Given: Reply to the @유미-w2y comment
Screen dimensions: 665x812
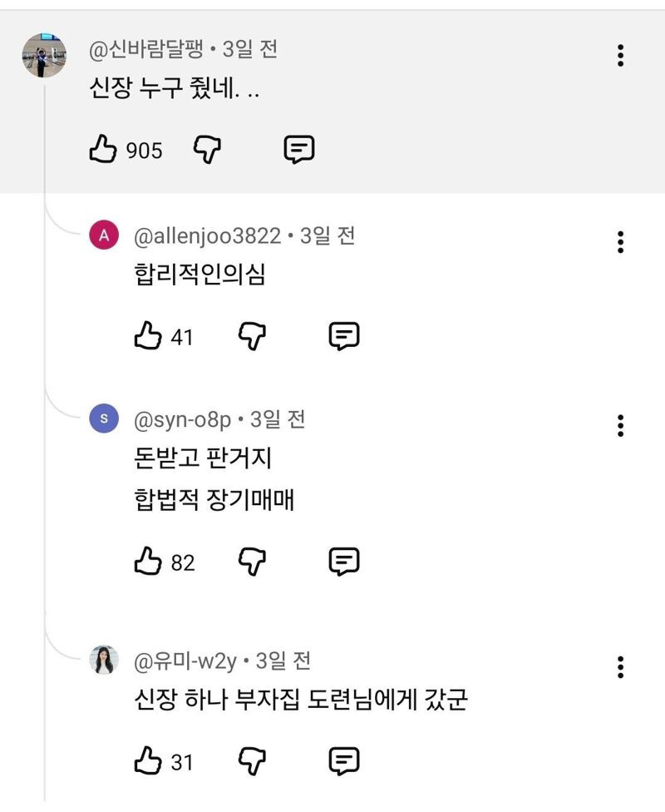Looking at the screenshot, I should [x=343, y=760].
